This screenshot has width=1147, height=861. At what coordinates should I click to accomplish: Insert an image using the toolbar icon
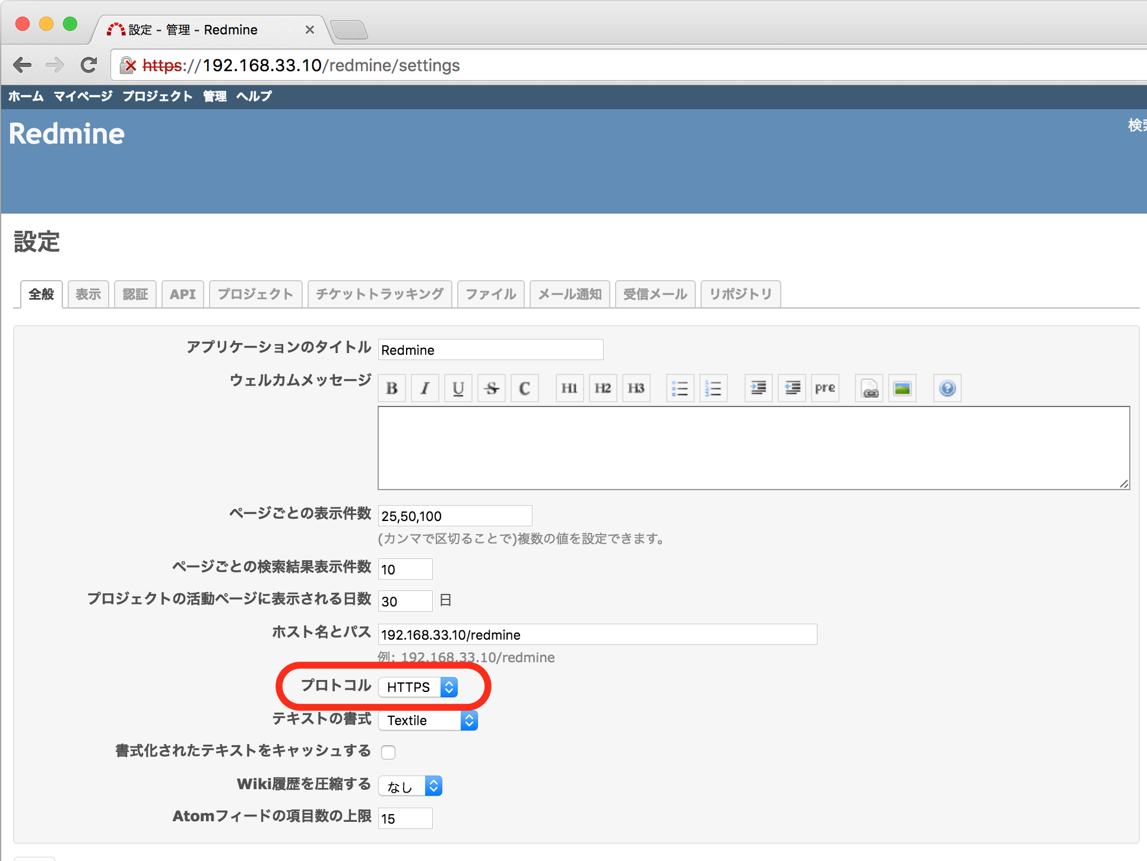(902, 387)
